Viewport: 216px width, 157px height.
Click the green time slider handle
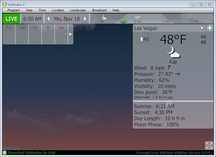(x=123, y=22)
